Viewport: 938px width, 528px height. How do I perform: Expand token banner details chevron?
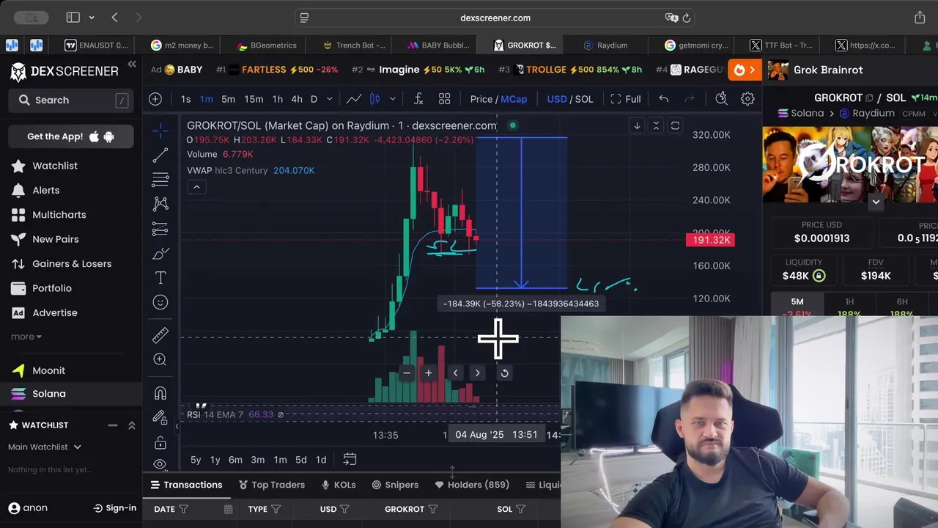(x=876, y=201)
